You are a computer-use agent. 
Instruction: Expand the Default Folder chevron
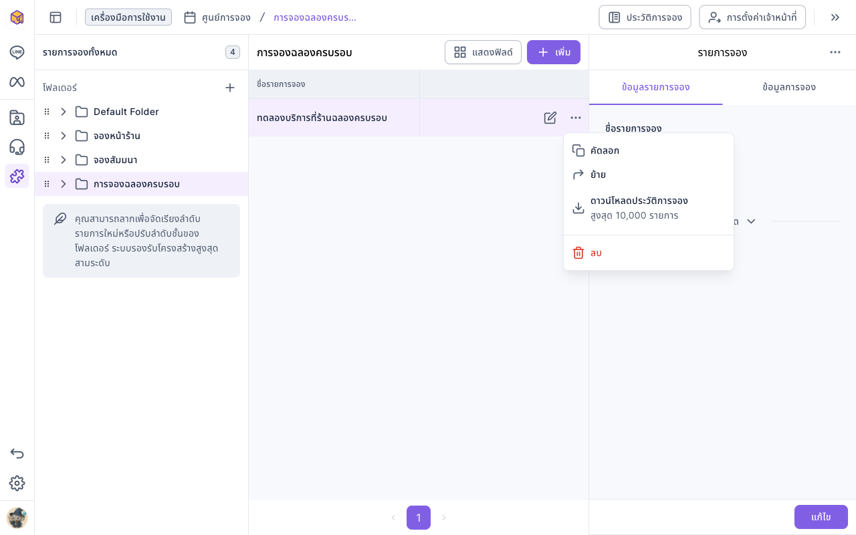coord(64,112)
